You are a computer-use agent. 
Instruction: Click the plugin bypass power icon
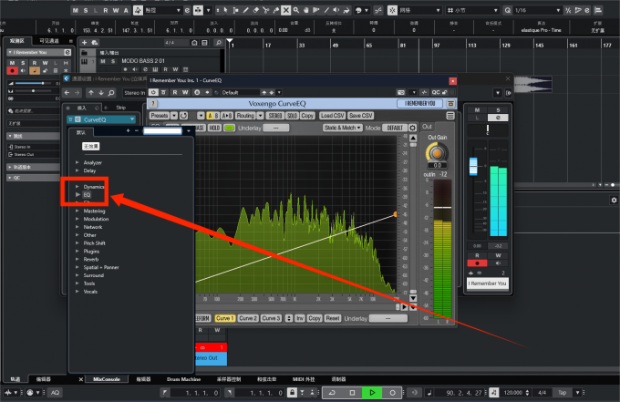[x=153, y=92]
